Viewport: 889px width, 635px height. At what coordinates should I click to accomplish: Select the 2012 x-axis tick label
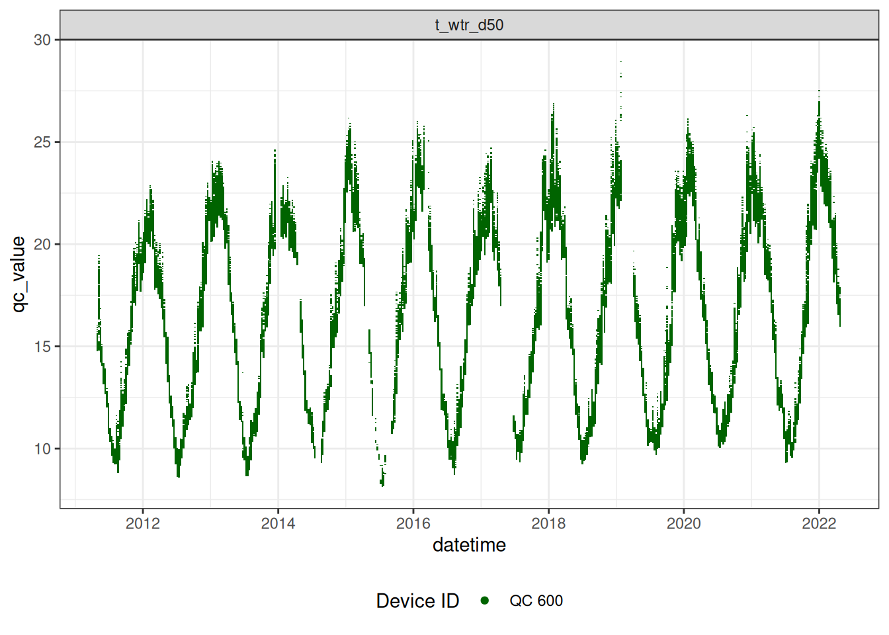click(x=143, y=524)
